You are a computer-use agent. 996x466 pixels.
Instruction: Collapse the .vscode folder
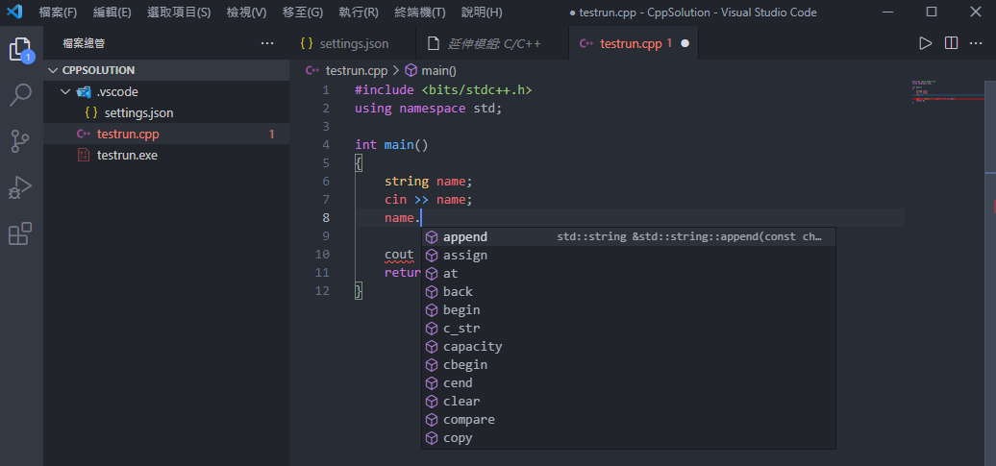65,91
